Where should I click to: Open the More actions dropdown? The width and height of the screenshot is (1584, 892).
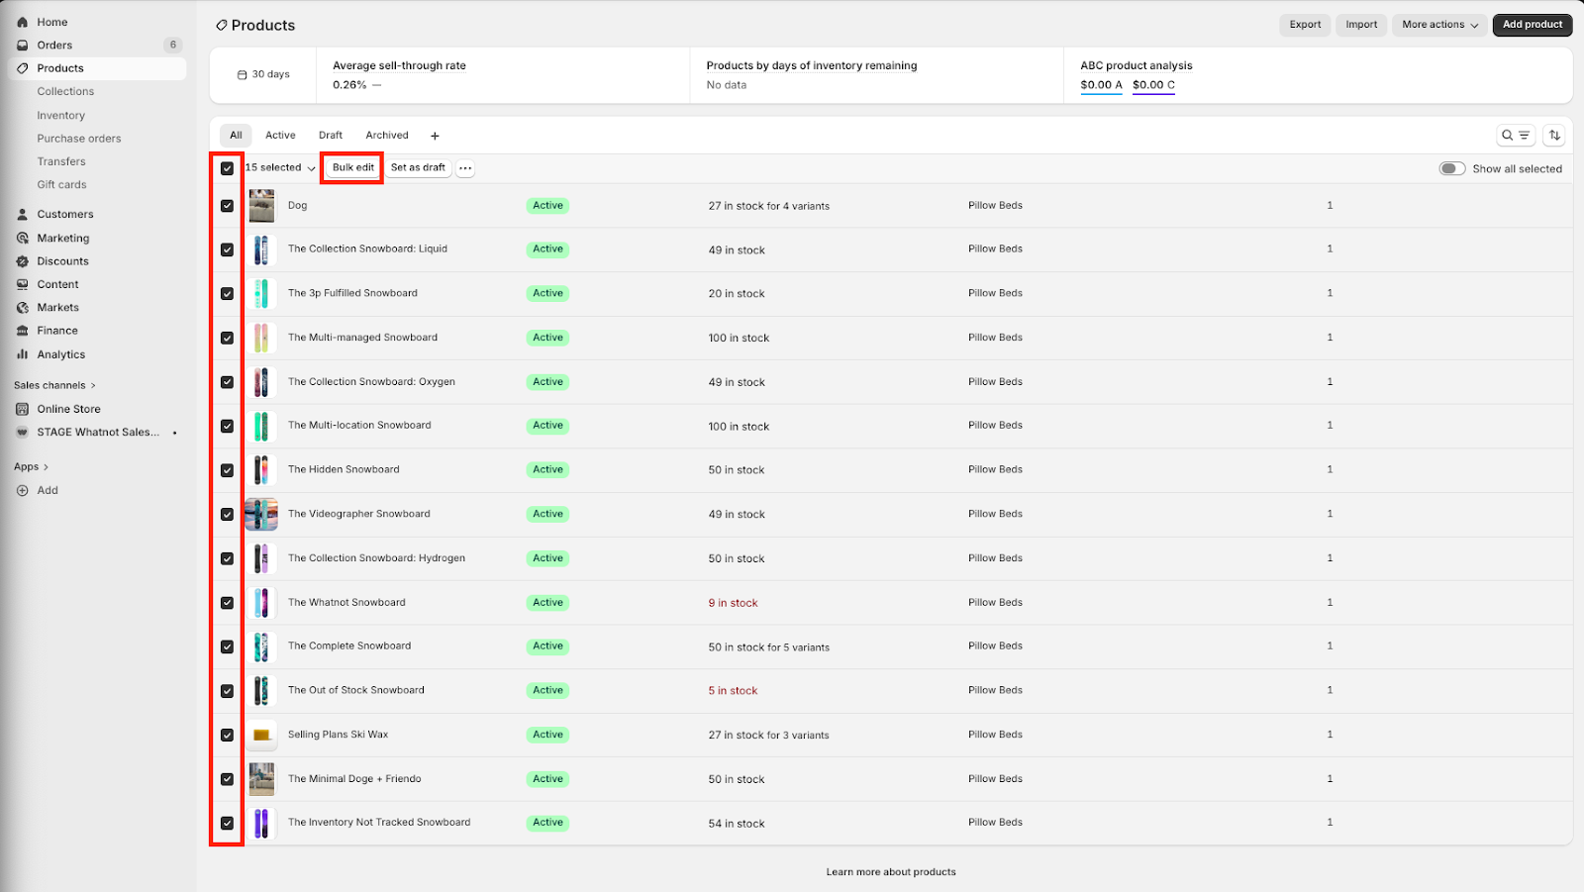1439,25
